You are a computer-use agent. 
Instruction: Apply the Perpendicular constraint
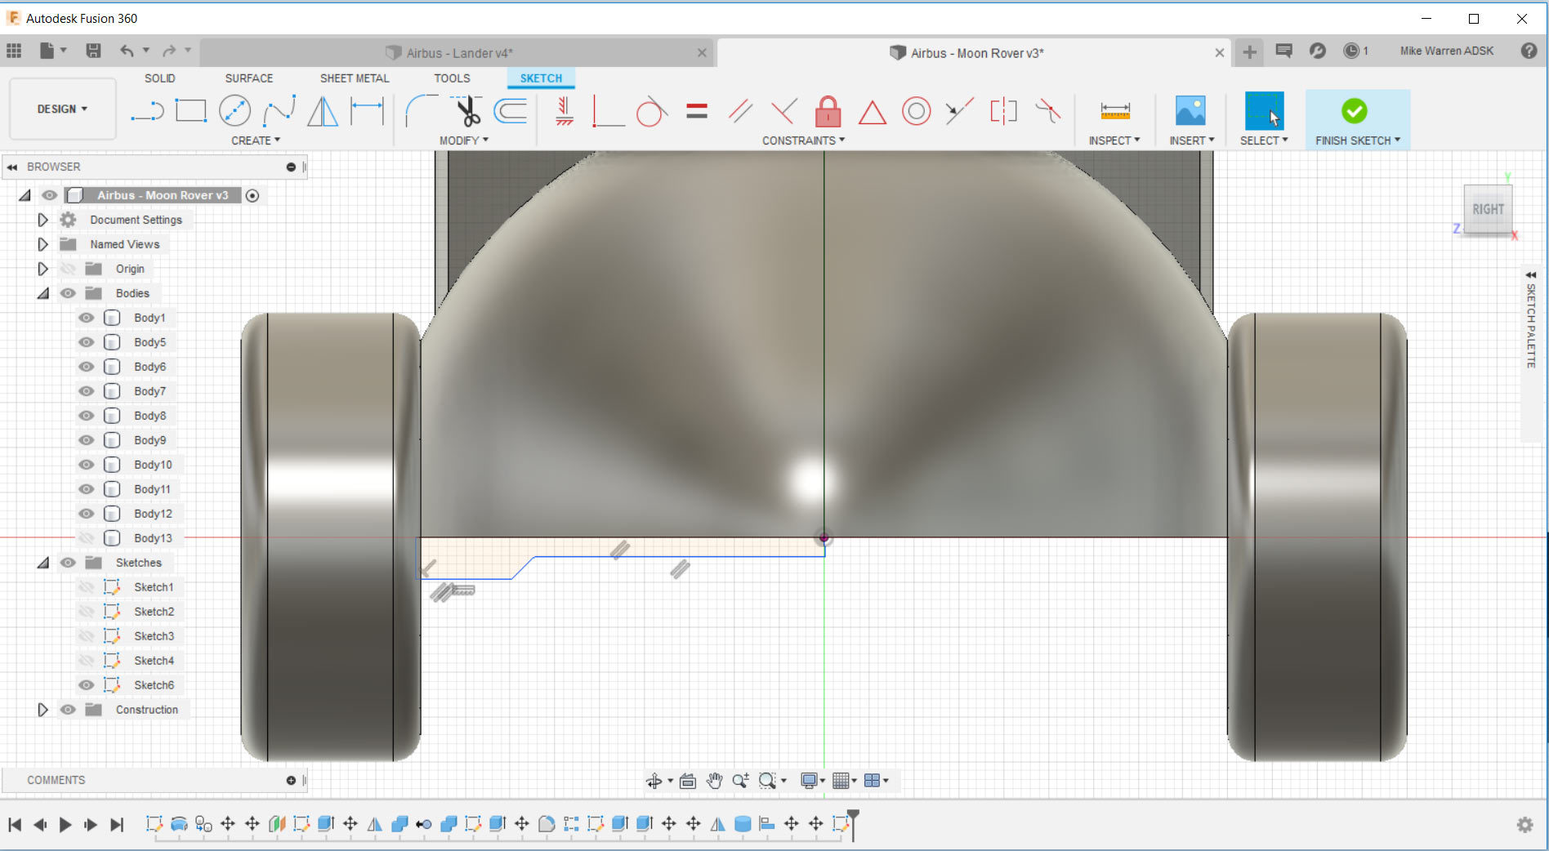784,111
